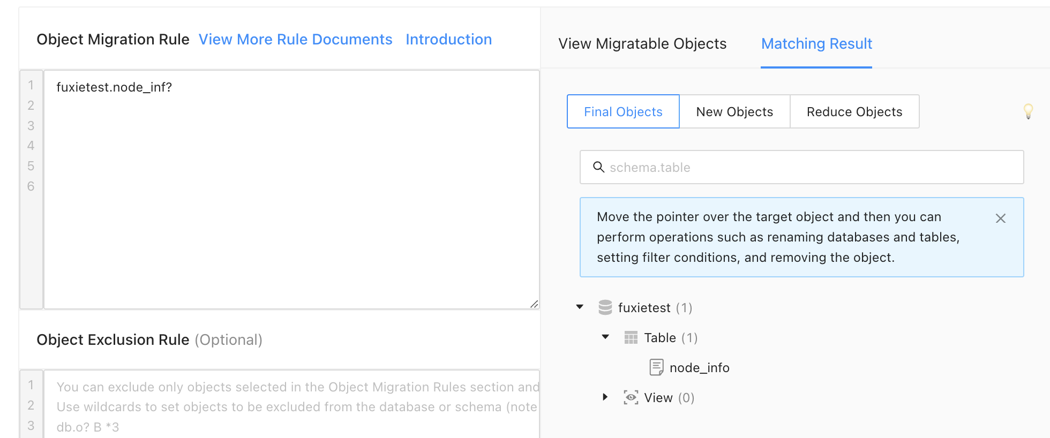Click the View group eye icon

click(x=631, y=397)
